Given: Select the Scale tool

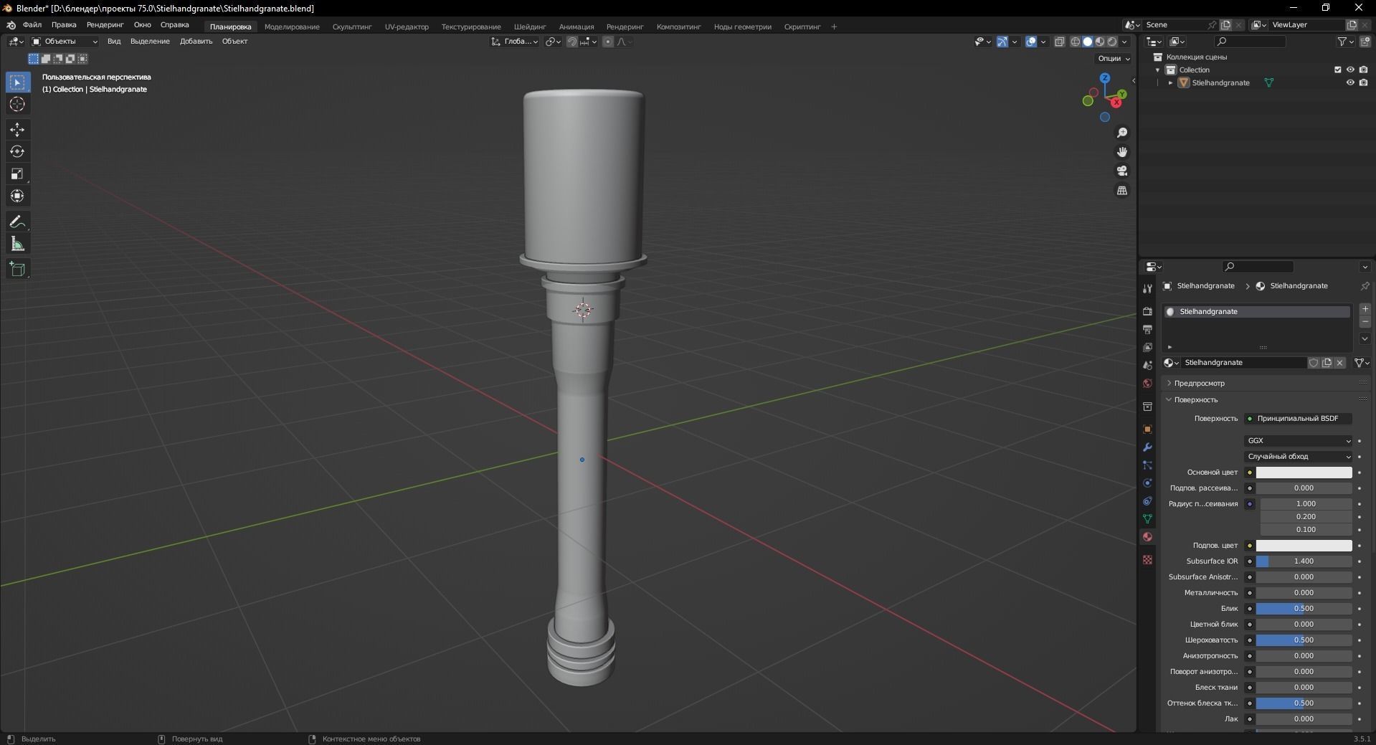Looking at the screenshot, I should point(17,174).
